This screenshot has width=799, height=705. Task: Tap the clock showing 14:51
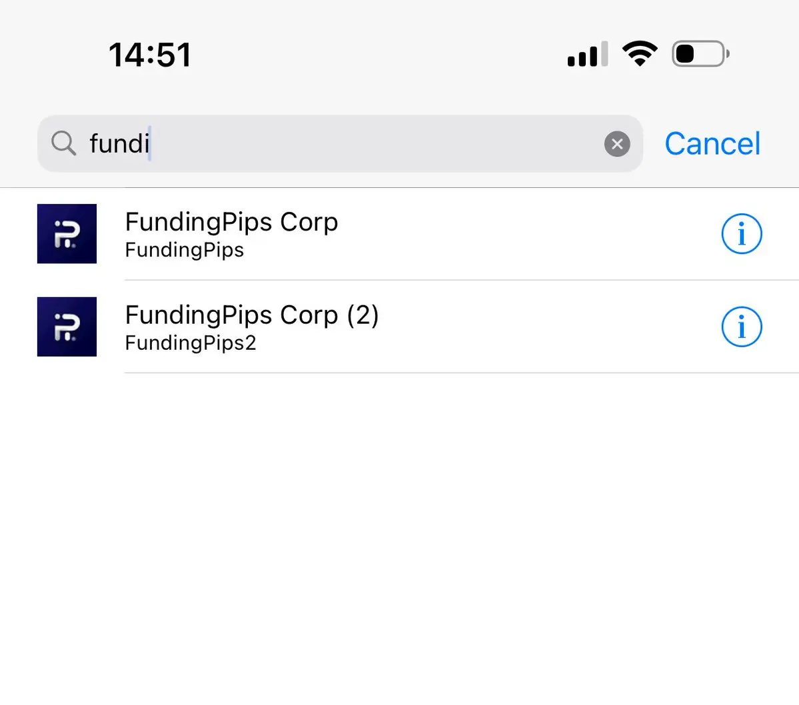click(x=150, y=55)
